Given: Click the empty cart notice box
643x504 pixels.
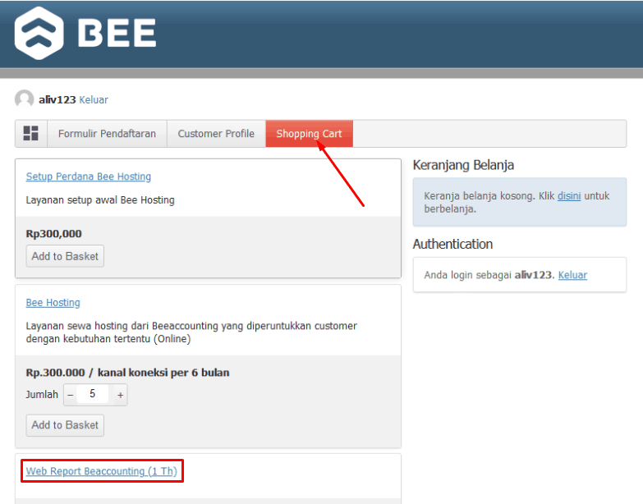Looking at the screenshot, I should tap(519, 202).
